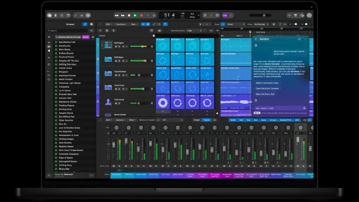359x202 pixels.
Task: Click the Open the Piano Roll suggestion
Action: [x=265, y=94]
